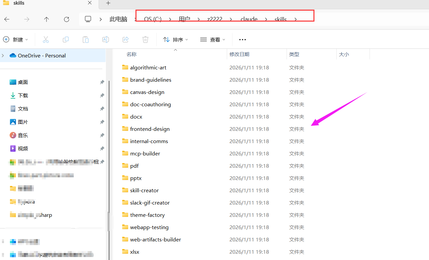Close the skills tab

click(x=90, y=3)
